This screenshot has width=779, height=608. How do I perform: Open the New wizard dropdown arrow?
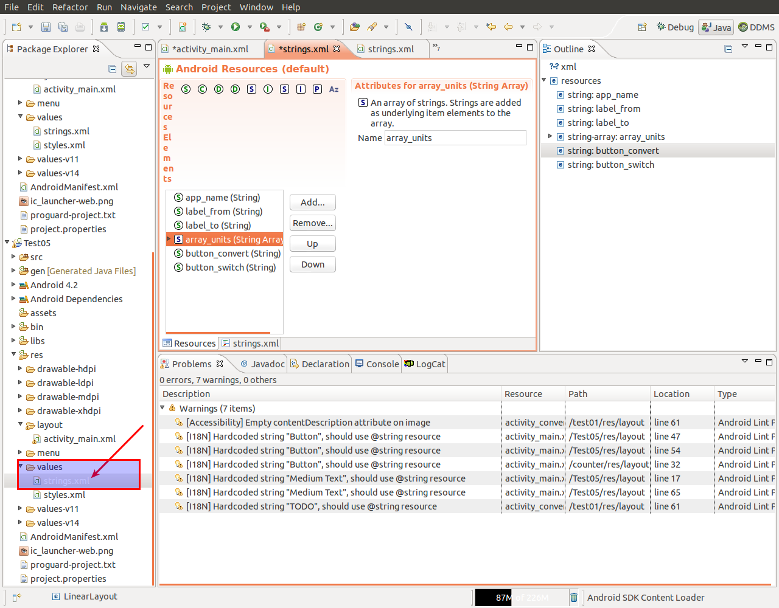(30, 27)
